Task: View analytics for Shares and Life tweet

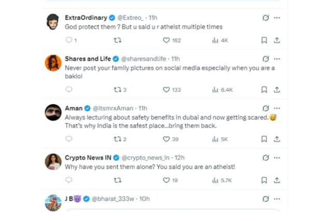Action: (214, 90)
